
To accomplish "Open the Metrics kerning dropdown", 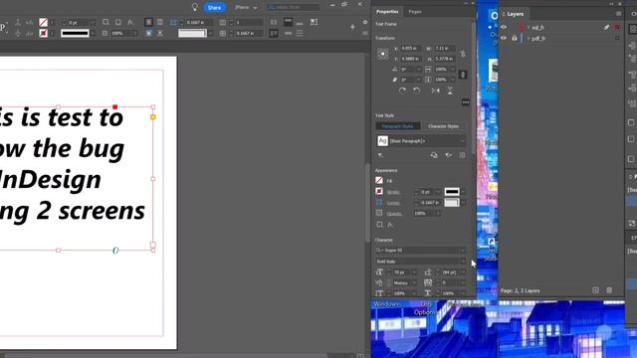I will pos(414,282).
